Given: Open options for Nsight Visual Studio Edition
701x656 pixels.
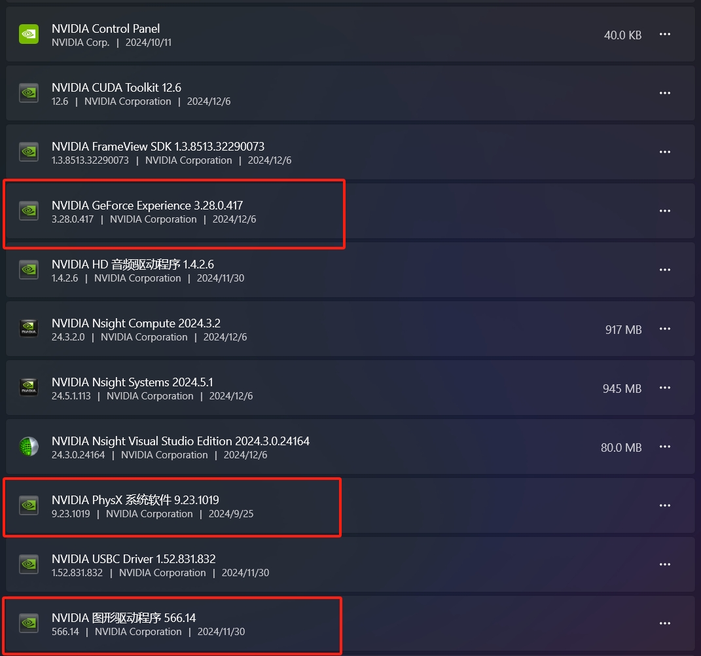Looking at the screenshot, I should tap(665, 446).
